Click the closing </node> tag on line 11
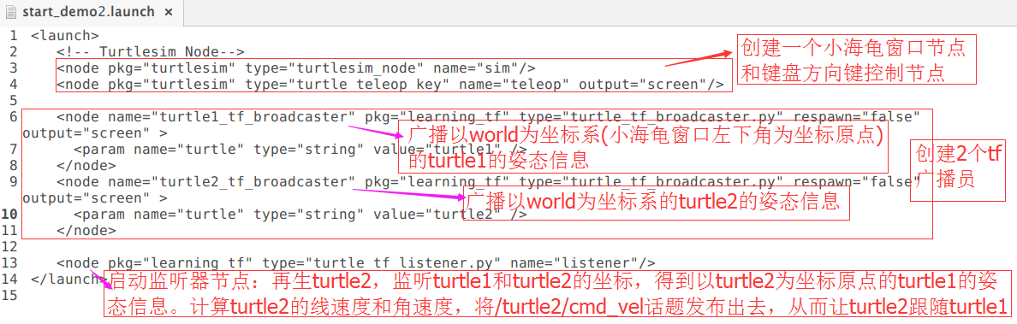Image resolution: width=1017 pixels, height=324 pixels. click(x=86, y=230)
